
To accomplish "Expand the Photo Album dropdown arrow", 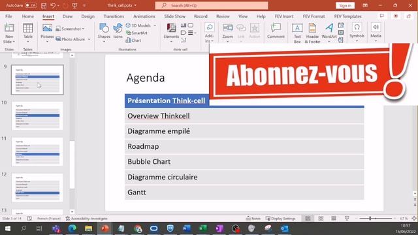I will click(x=89, y=39).
